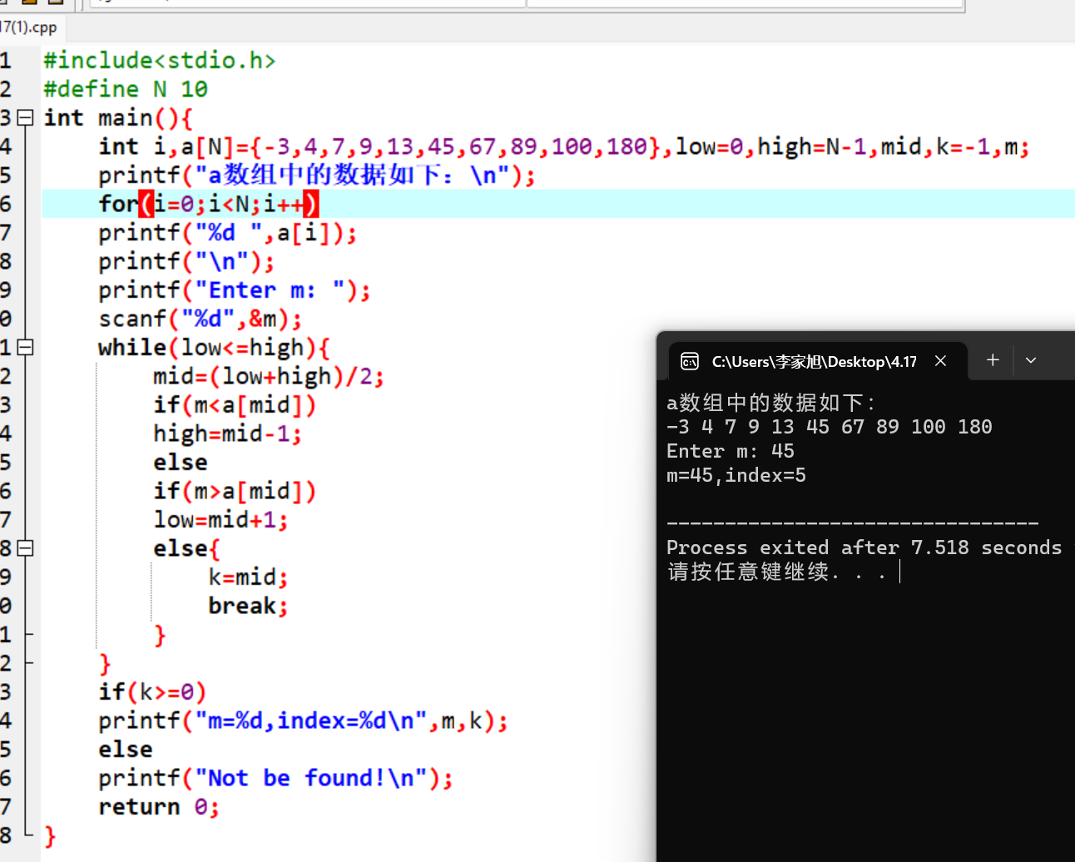Click the printf("%d ",a[i]); line

click(x=228, y=233)
